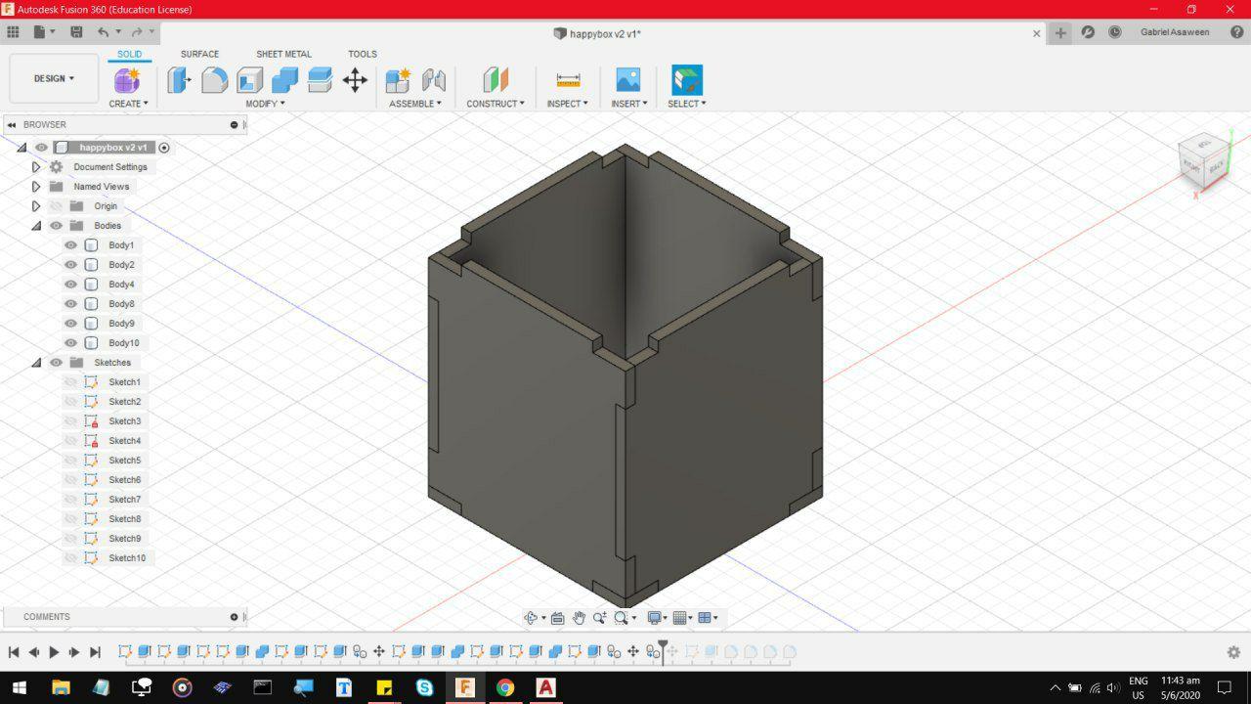
Task: Expand the Origin folder
Action: 36,206
